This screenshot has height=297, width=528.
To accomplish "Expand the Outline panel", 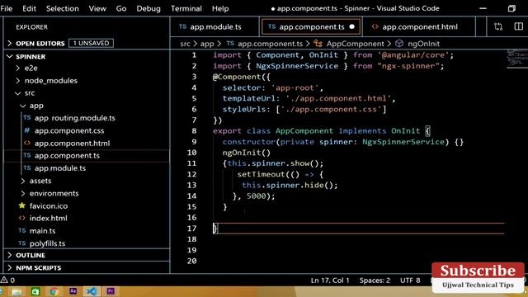I will [x=9, y=255].
